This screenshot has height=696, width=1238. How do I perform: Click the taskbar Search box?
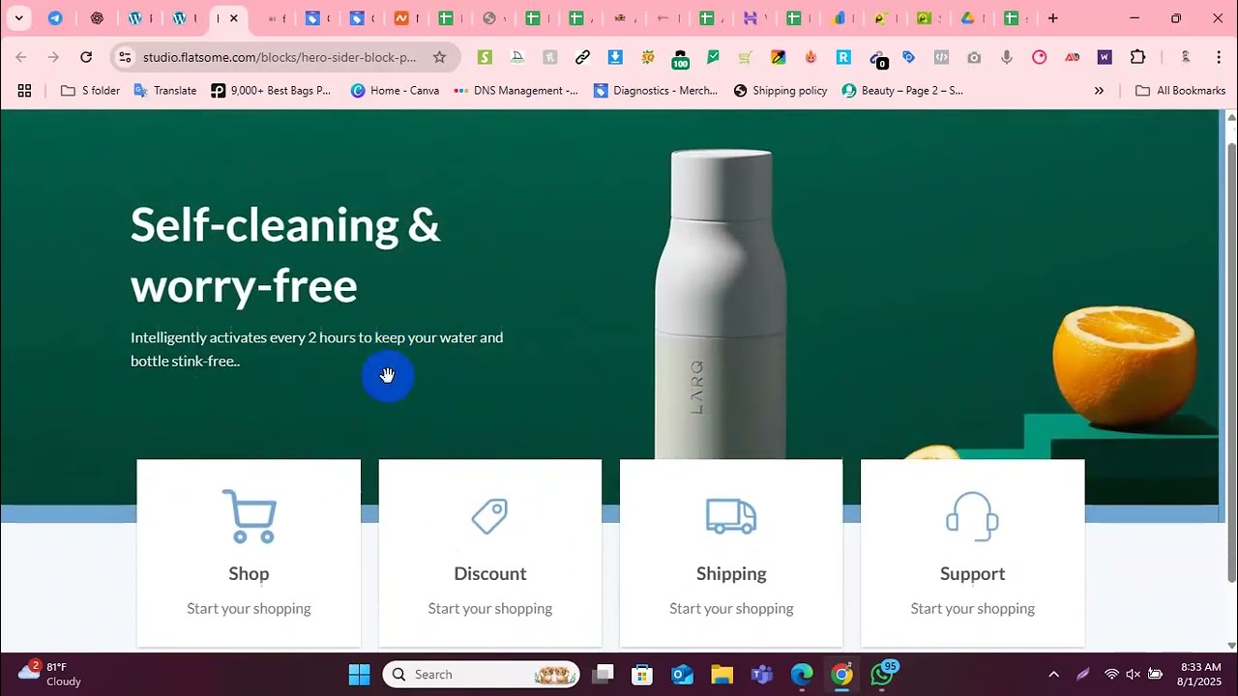[481, 675]
